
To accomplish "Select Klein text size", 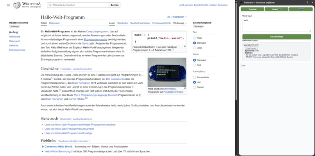I will pyautogui.click(x=194, y=38).
